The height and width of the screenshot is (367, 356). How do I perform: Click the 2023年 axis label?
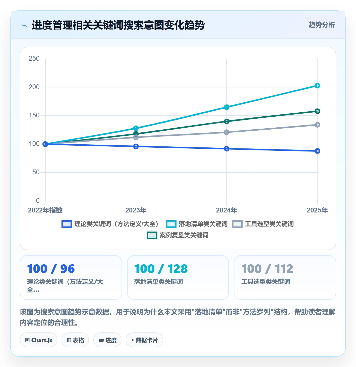pyautogui.click(x=136, y=210)
